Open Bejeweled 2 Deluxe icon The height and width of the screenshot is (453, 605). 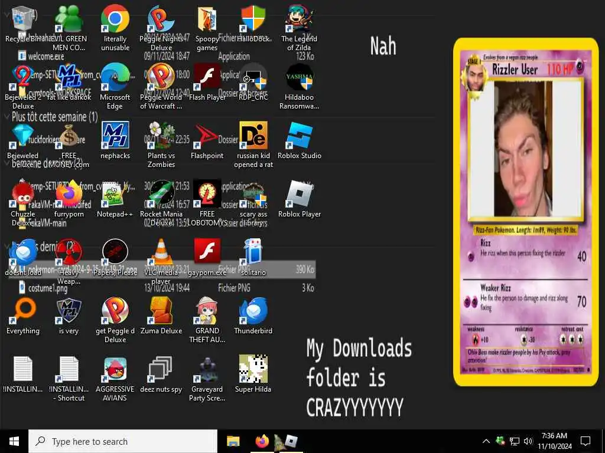click(23, 78)
